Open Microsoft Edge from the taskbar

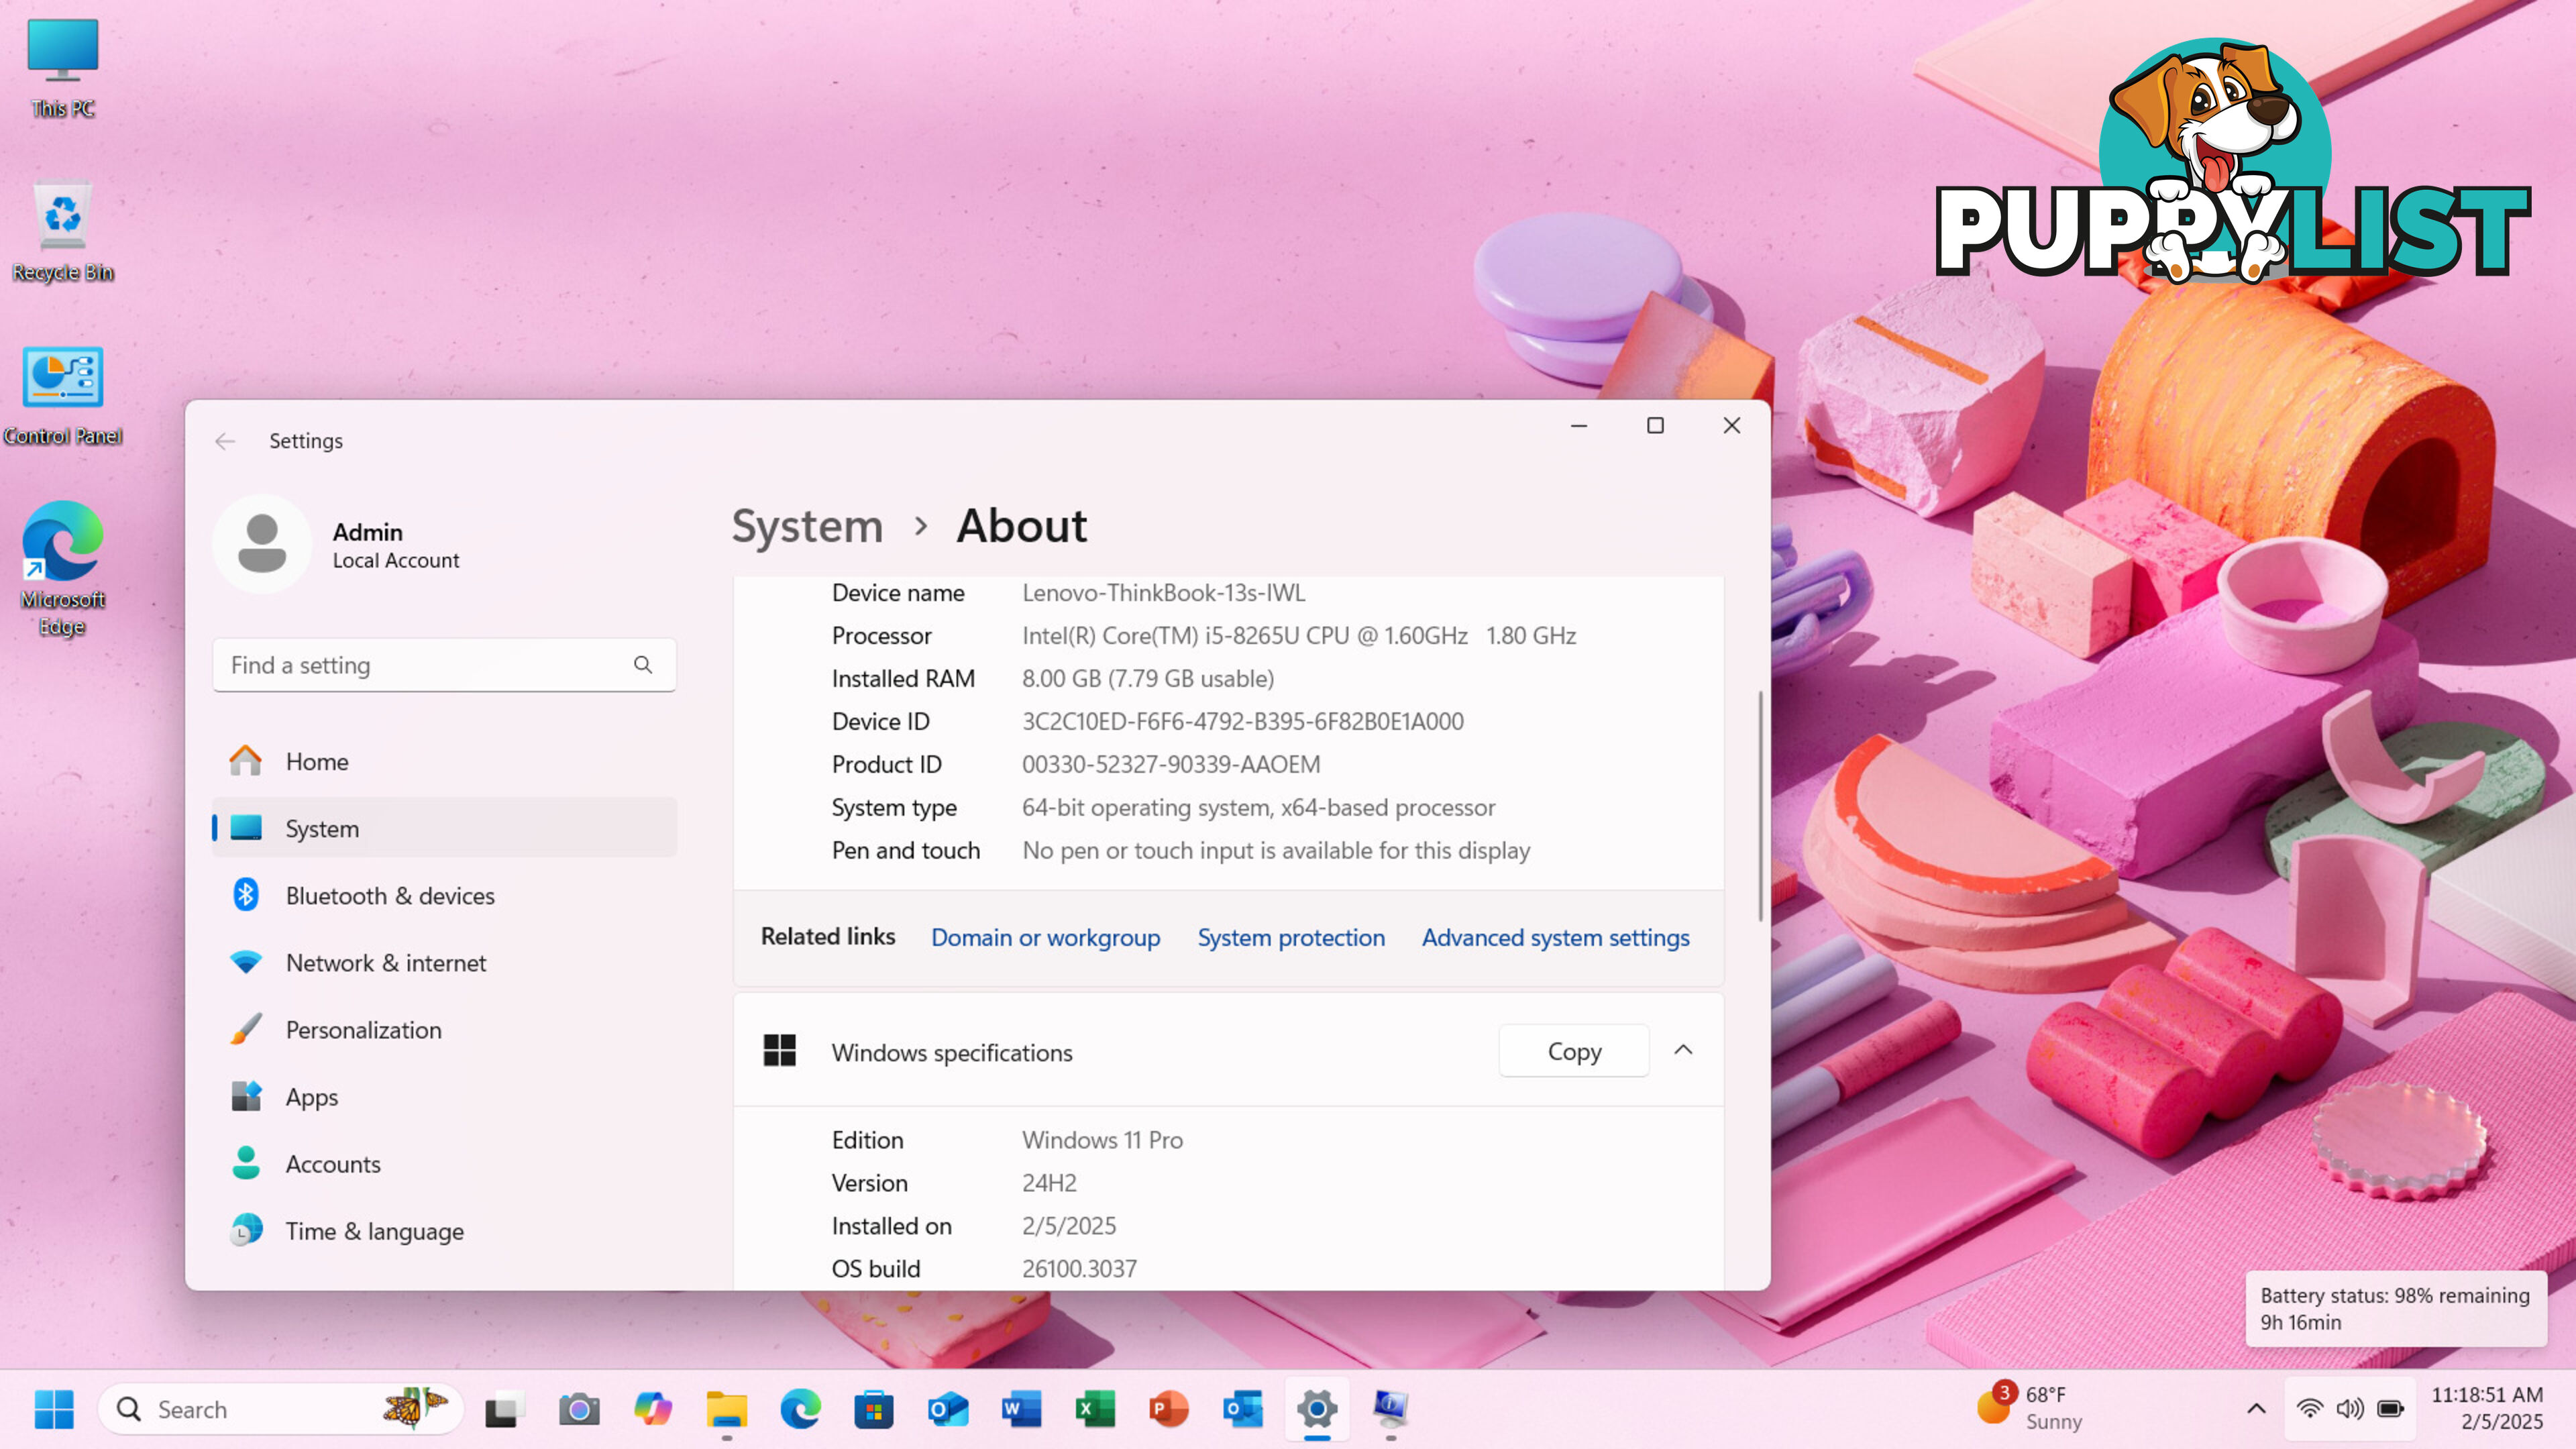pos(800,1409)
